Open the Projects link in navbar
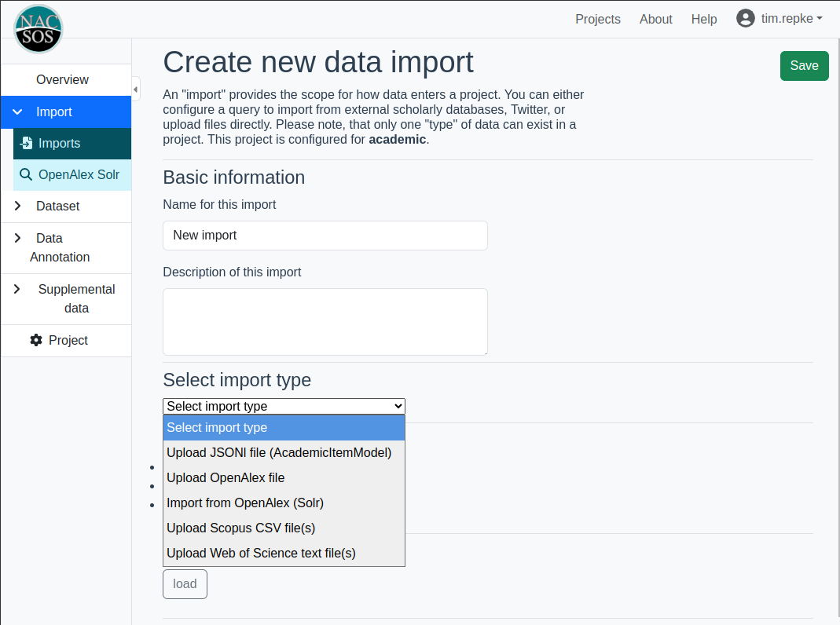 click(597, 19)
